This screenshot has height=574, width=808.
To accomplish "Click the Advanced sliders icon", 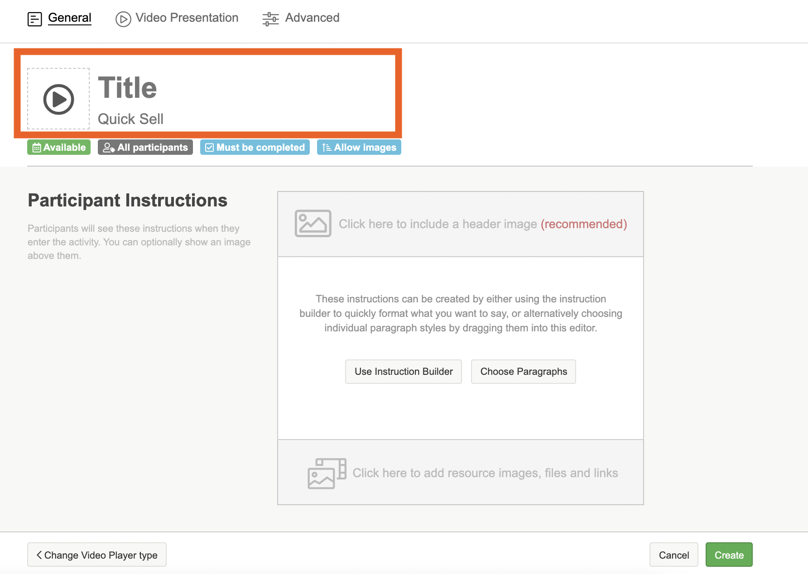I will [x=270, y=19].
